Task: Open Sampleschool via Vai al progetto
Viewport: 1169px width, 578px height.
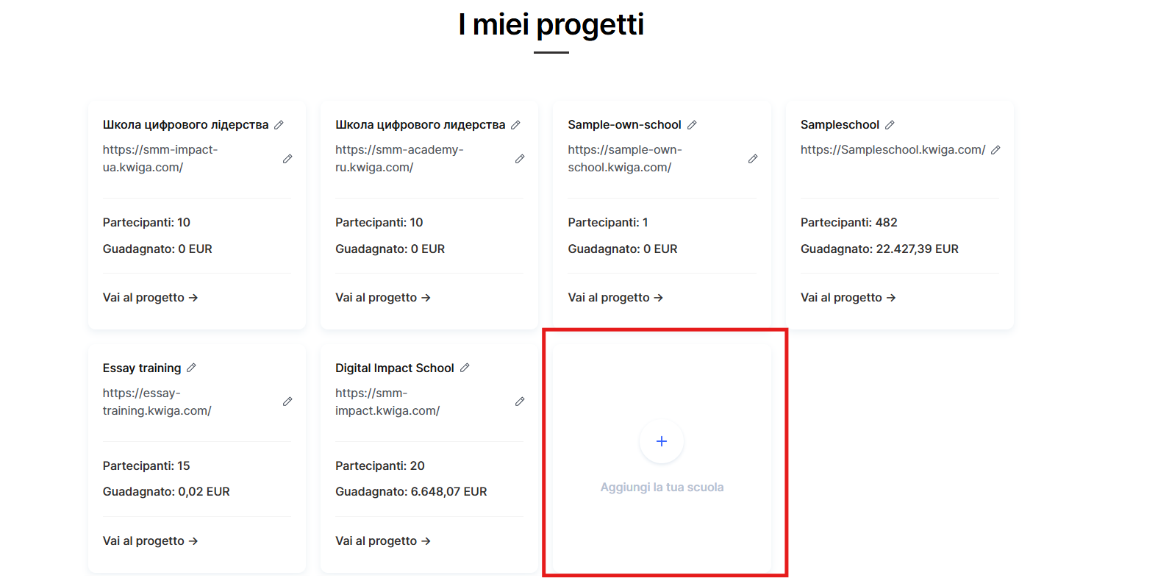Action: (848, 298)
